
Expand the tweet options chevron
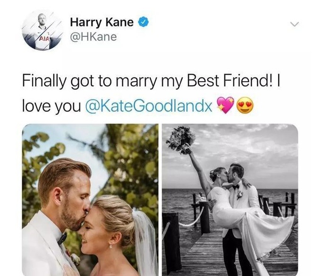point(295,24)
